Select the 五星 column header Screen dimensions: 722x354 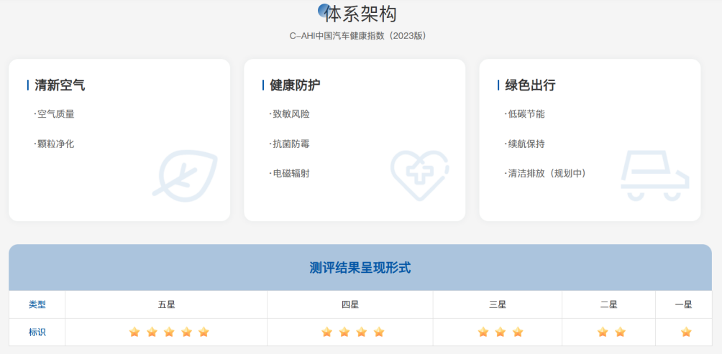point(166,304)
